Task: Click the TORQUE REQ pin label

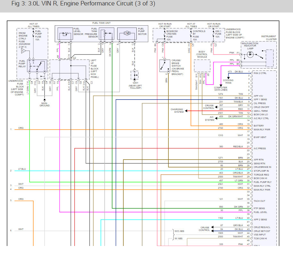Action: (261, 175)
